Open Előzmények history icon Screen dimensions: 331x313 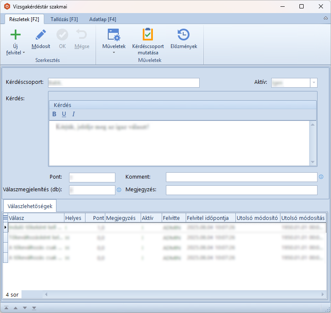184,35
